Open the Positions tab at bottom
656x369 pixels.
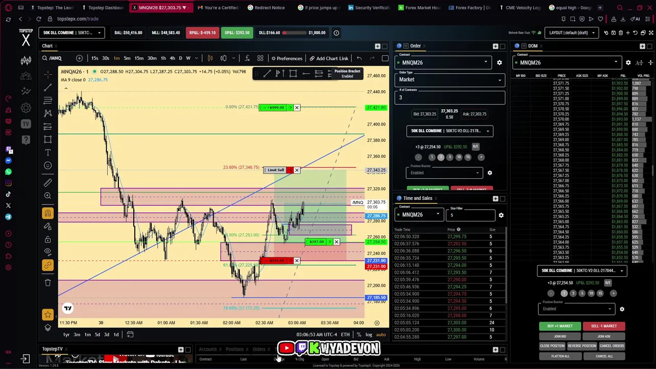pyautogui.click(x=235, y=350)
